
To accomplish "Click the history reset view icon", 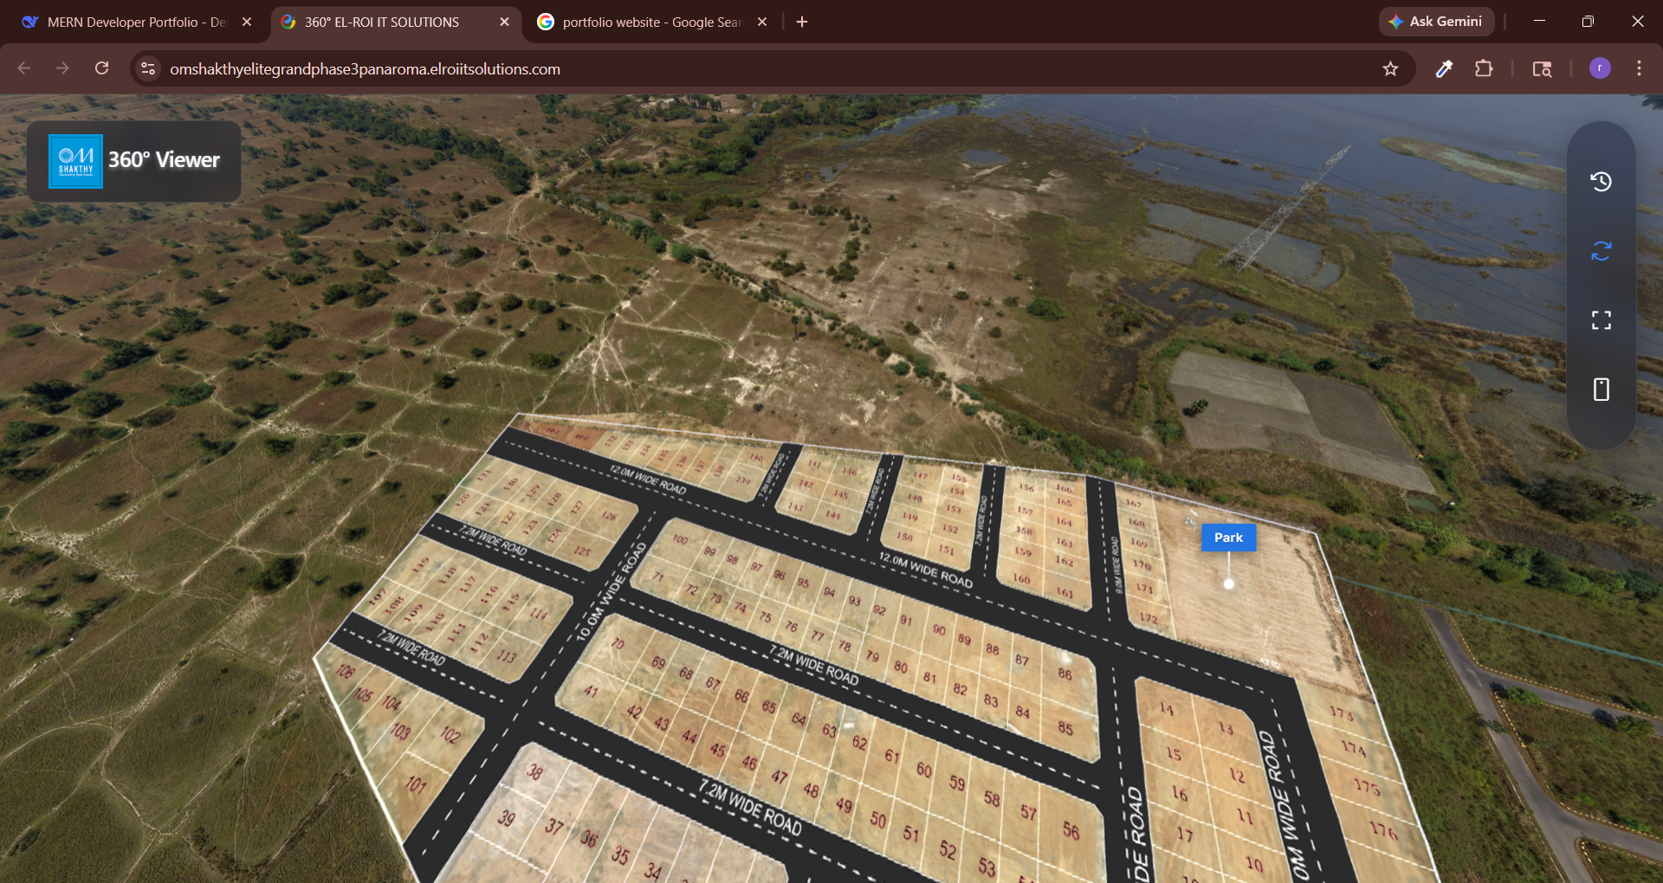I will [x=1601, y=181].
